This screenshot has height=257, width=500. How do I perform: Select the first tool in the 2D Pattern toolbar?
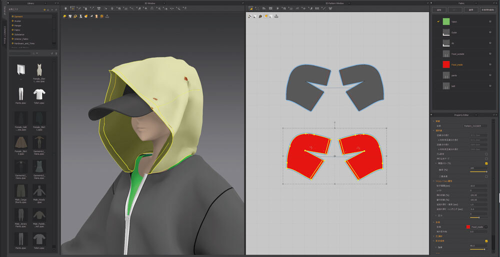[251, 8]
